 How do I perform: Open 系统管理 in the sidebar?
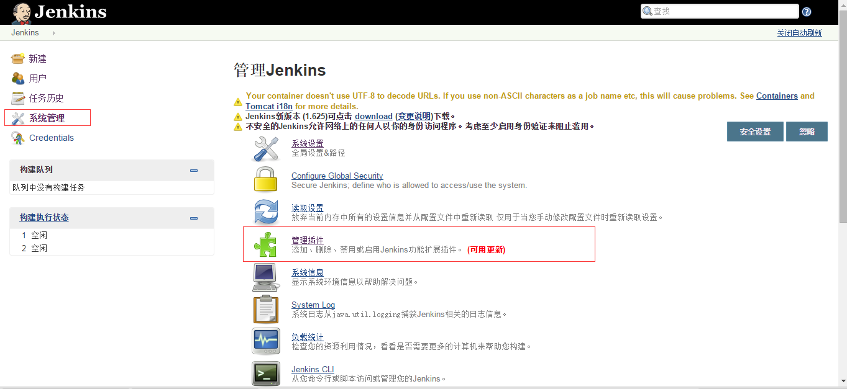click(x=47, y=118)
